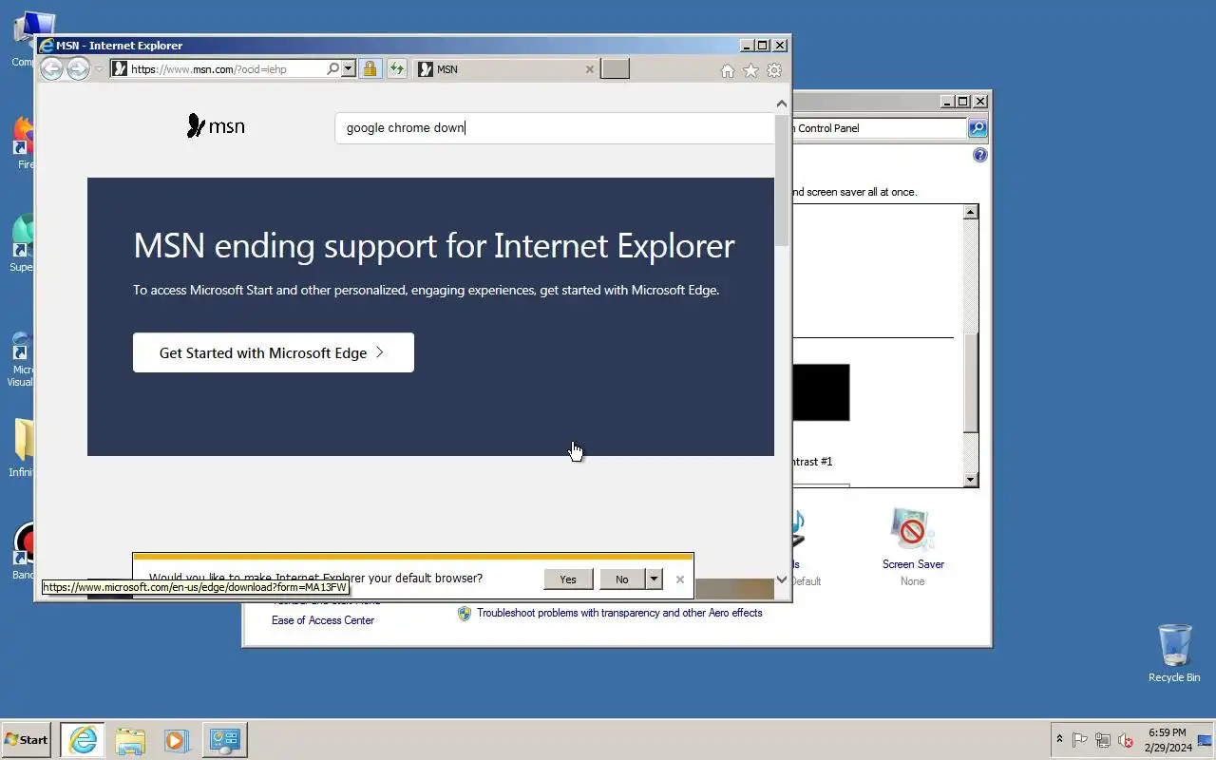Click the 'MSN ending support for Internet Explorer' heading
The image size is (1216, 760).
click(434, 245)
